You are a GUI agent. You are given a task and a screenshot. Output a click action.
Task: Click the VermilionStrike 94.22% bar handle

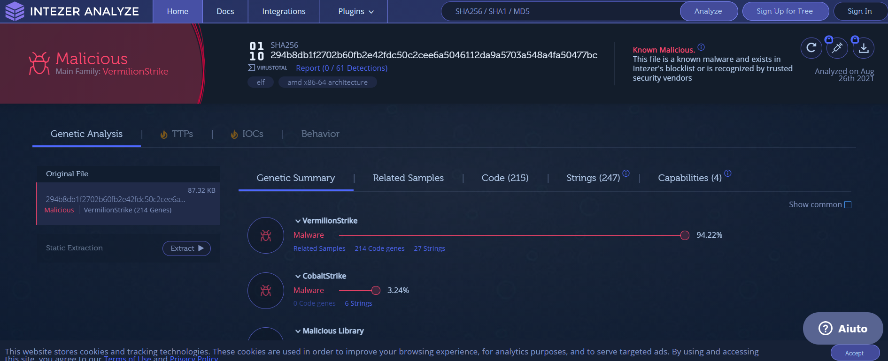point(685,235)
